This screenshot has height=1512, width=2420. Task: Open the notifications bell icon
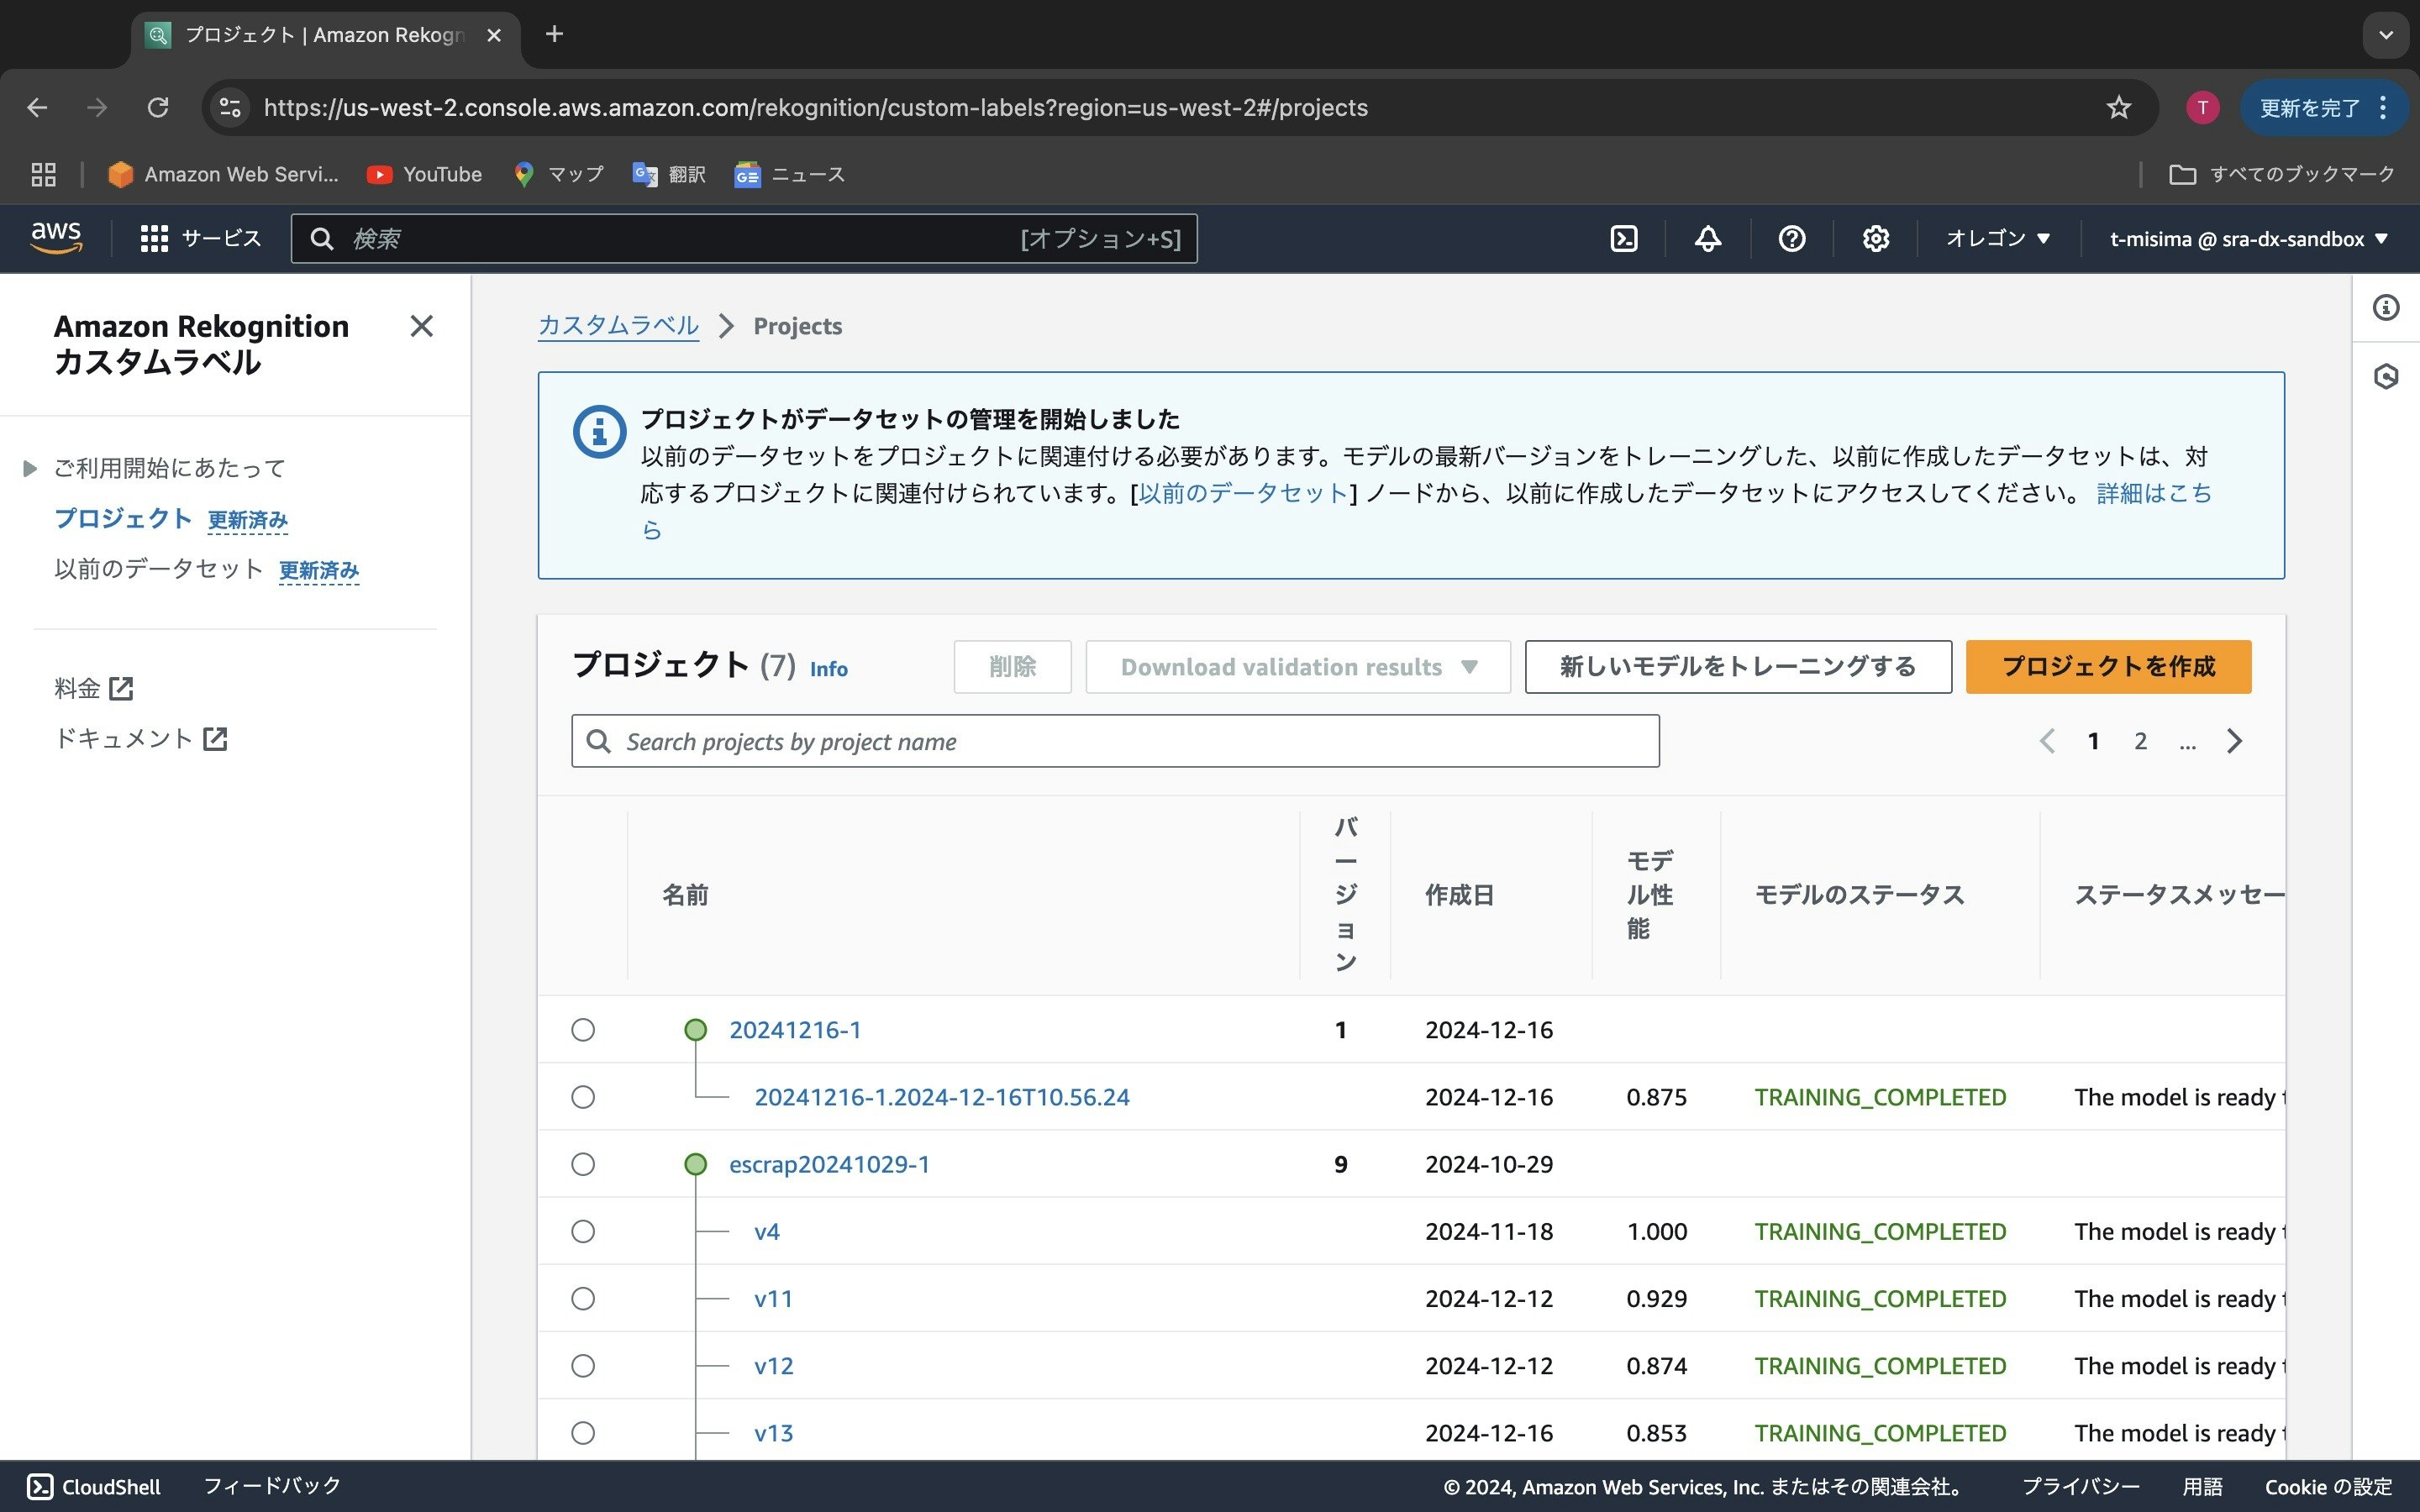coord(1708,239)
